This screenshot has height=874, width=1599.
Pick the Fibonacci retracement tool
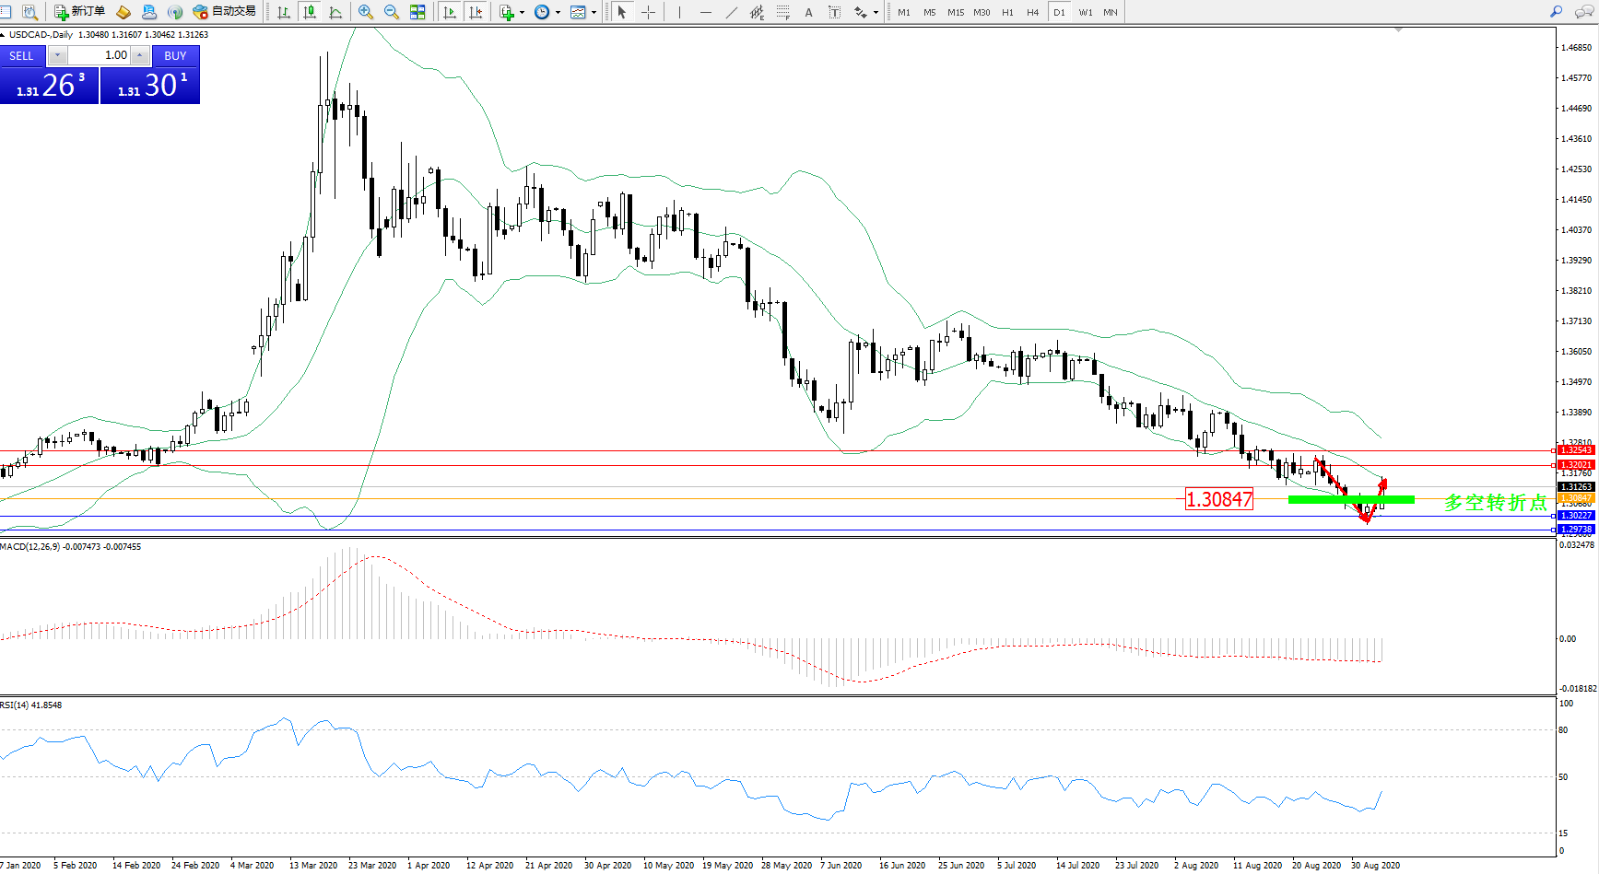pyautogui.click(x=782, y=12)
